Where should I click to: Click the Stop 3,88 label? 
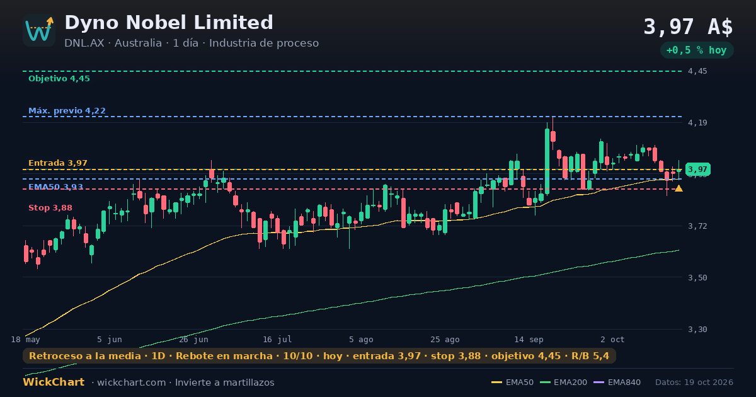click(50, 208)
